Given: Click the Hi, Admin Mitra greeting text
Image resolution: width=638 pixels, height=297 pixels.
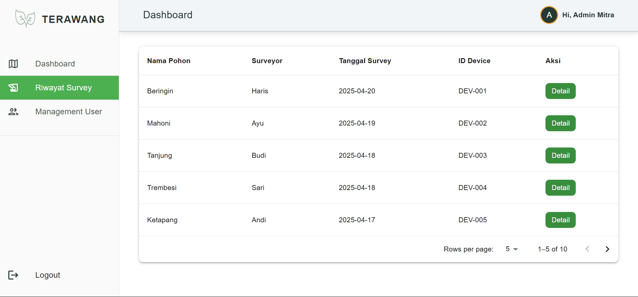Looking at the screenshot, I should pyautogui.click(x=588, y=15).
